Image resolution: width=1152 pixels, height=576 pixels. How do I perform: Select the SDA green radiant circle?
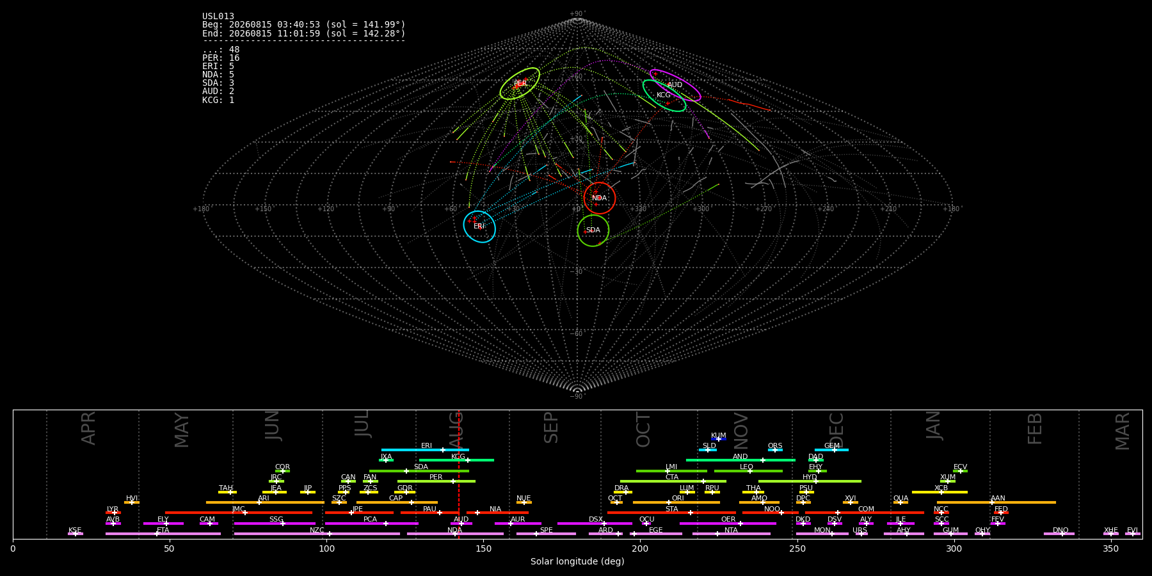coord(593,230)
